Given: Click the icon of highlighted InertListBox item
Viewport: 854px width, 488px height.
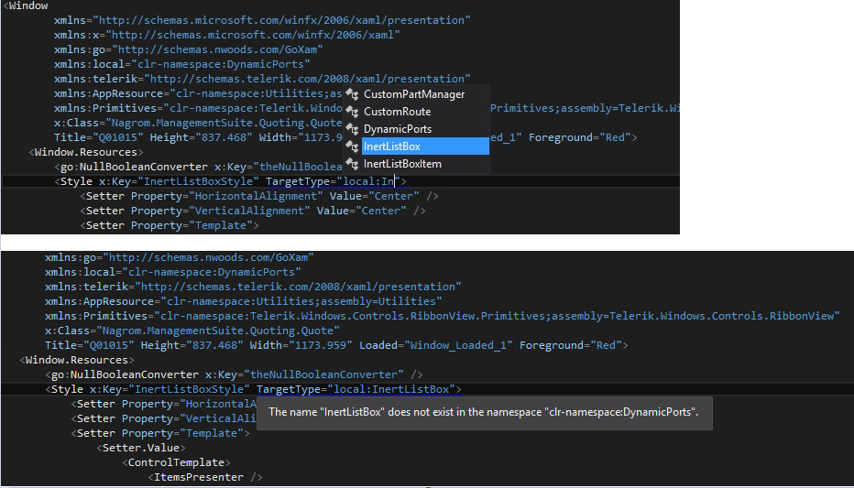Looking at the screenshot, I should (x=353, y=146).
